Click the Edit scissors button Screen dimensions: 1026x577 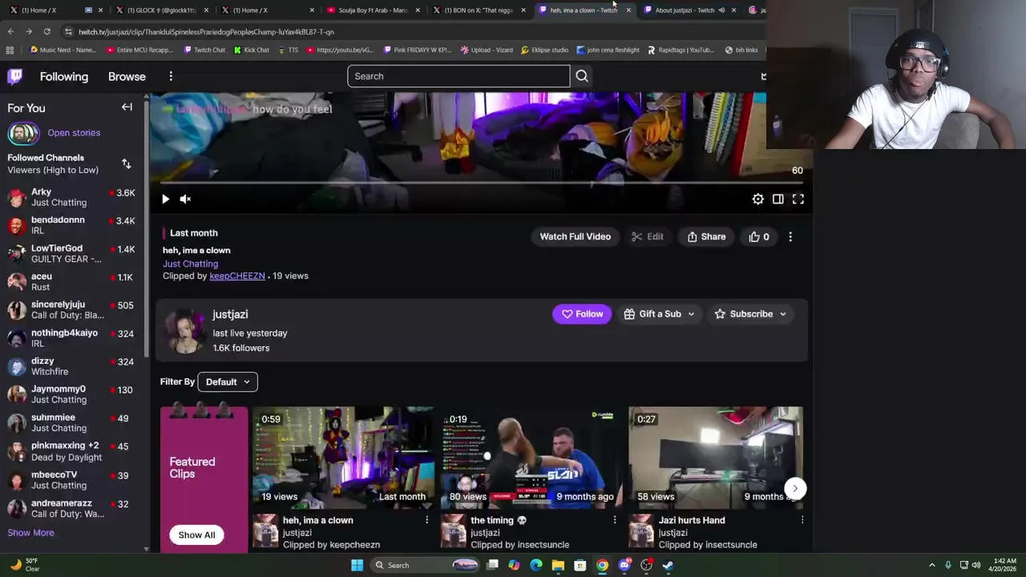click(648, 236)
